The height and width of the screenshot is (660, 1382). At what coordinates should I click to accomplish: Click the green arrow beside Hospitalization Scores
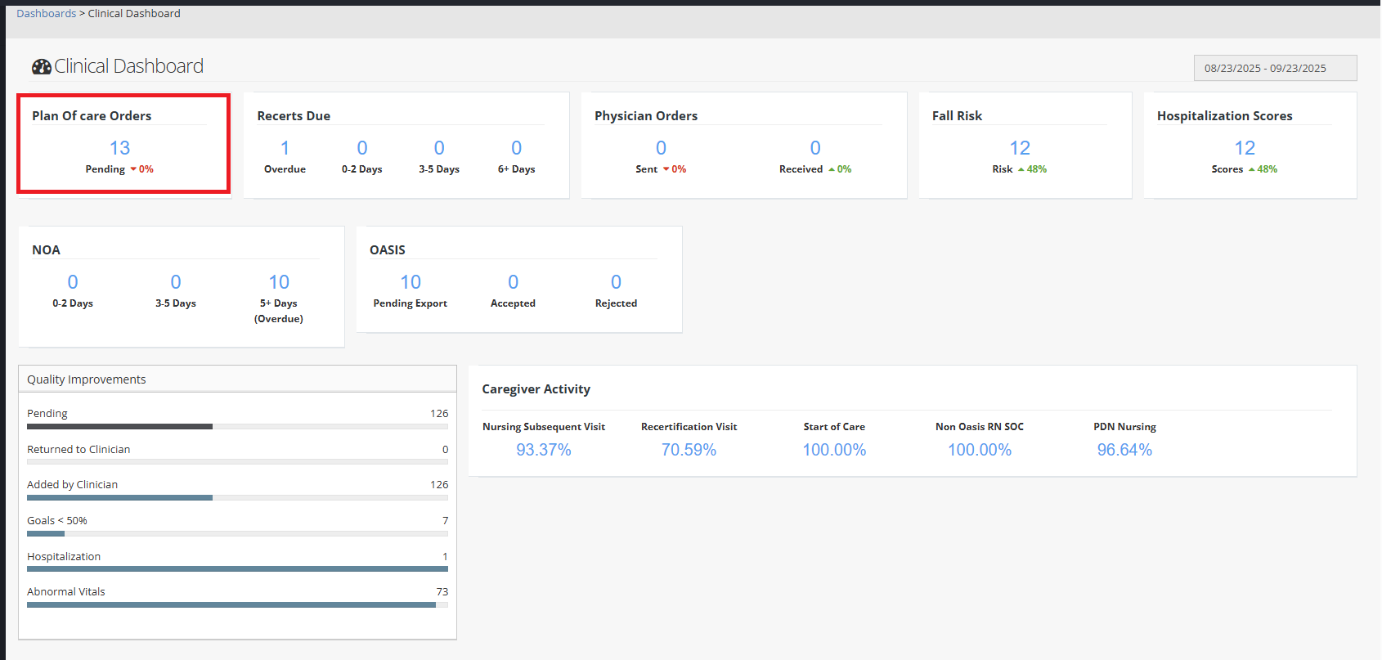point(1251,169)
